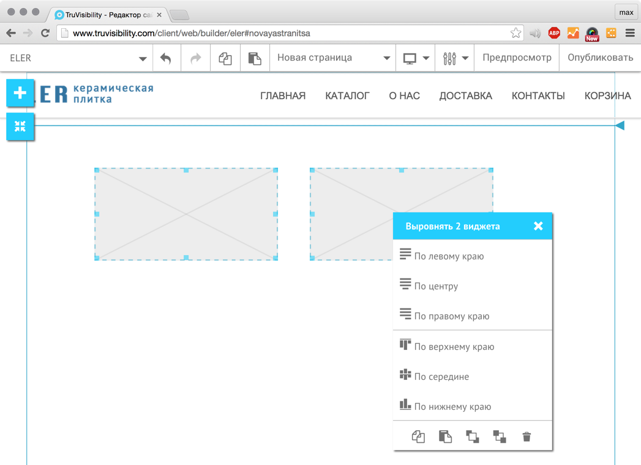The image size is (641, 465).
Task: Click the paste icon in top toolbar
Action: pos(255,59)
